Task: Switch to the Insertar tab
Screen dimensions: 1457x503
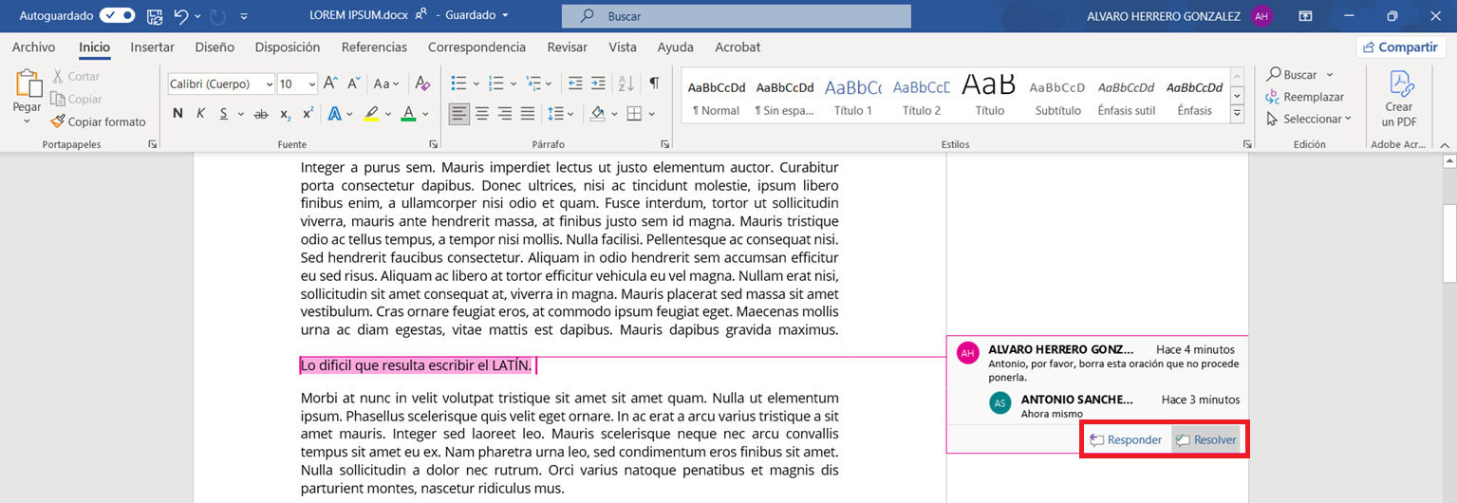Action: pos(152,47)
